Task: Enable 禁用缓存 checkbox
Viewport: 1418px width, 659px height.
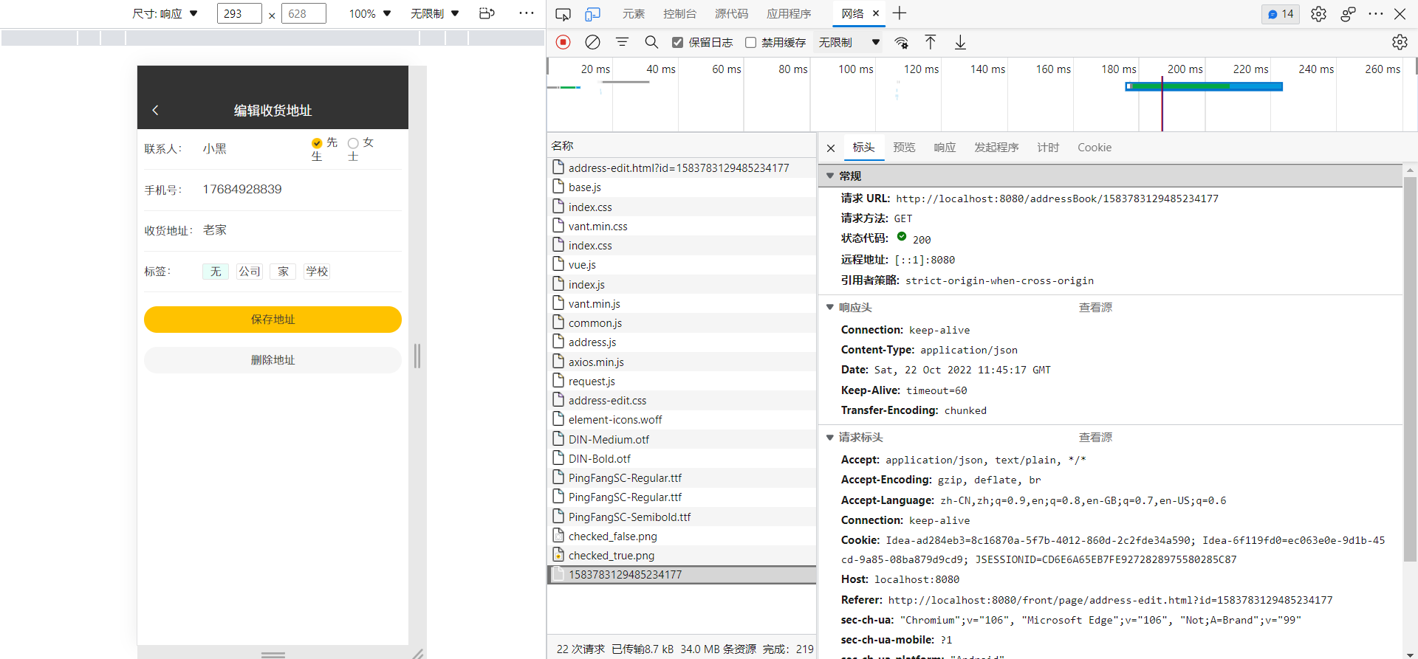Action: tap(751, 43)
